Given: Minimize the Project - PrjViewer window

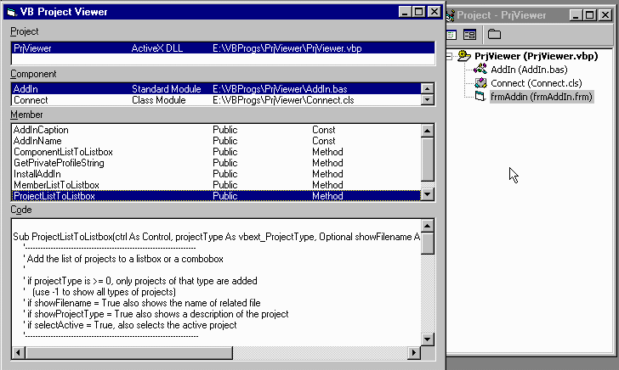Looking at the screenshot, I should [x=576, y=15].
